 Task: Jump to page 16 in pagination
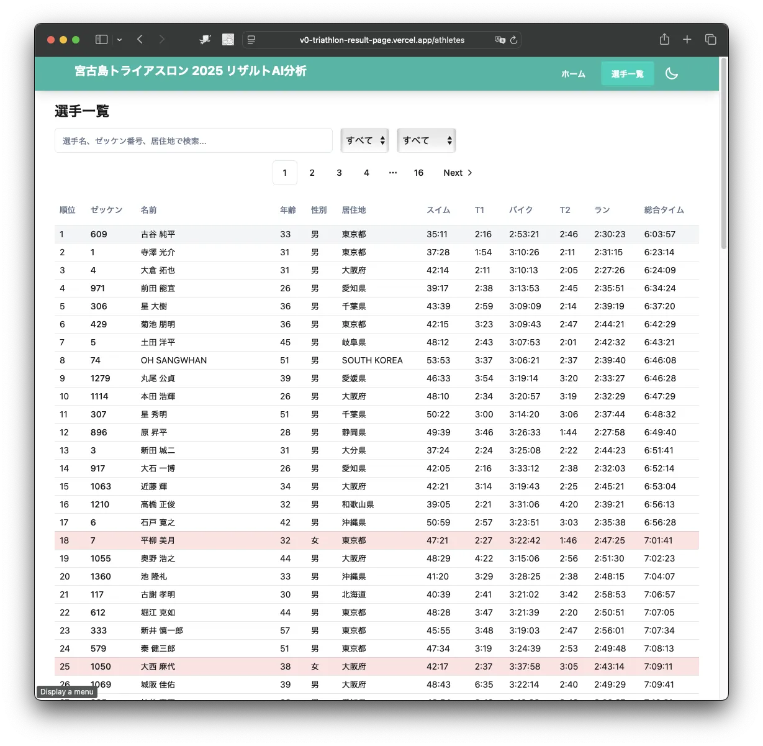tap(418, 173)
